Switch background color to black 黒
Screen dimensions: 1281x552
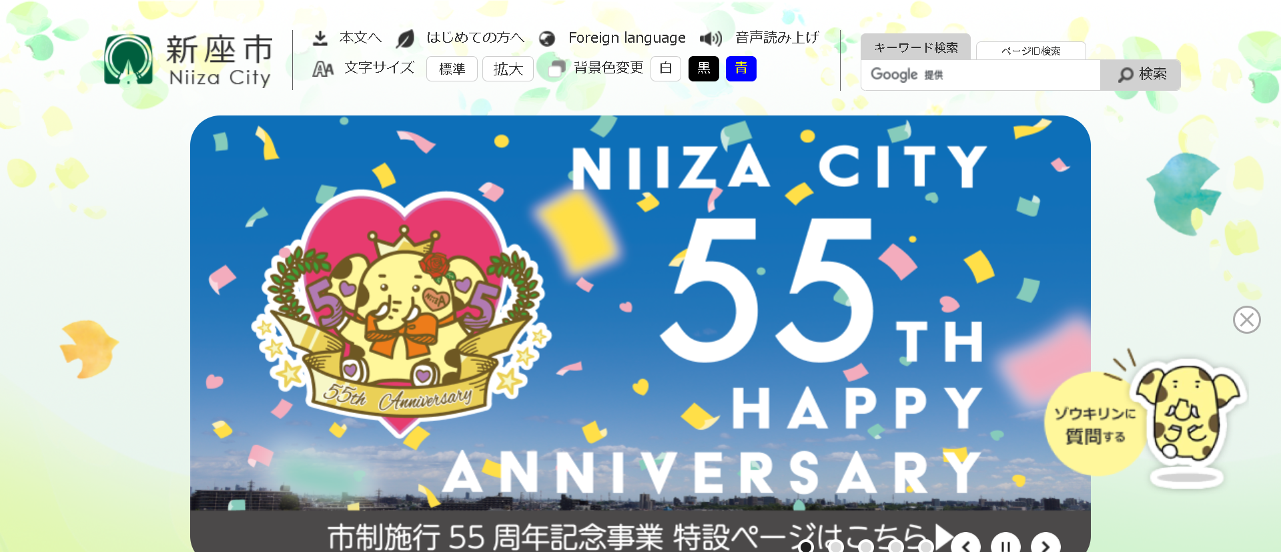click(703, 69)
